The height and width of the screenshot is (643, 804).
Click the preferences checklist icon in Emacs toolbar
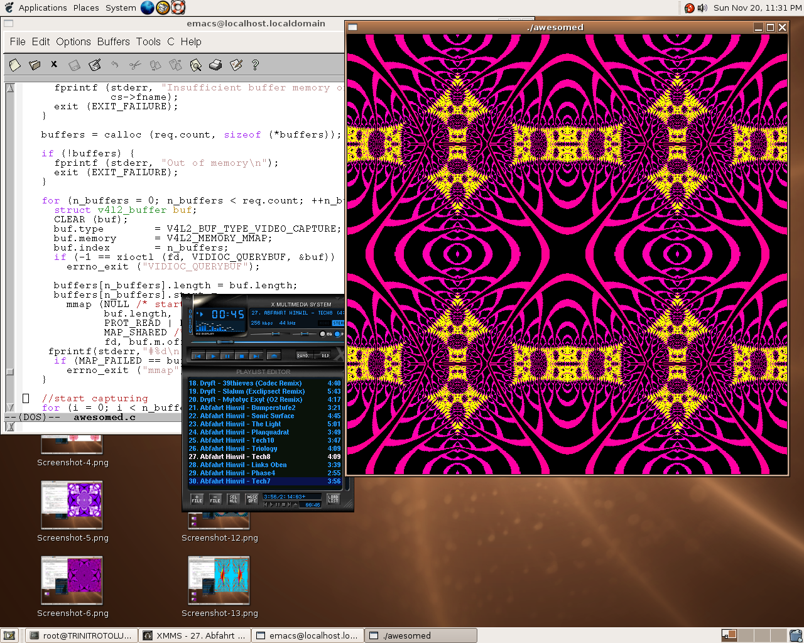coord(236,65)
